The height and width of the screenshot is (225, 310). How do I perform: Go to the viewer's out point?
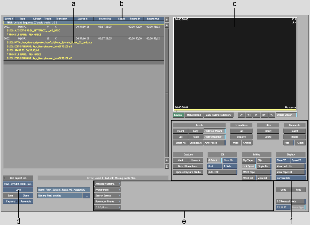click(x=271, y=115)
